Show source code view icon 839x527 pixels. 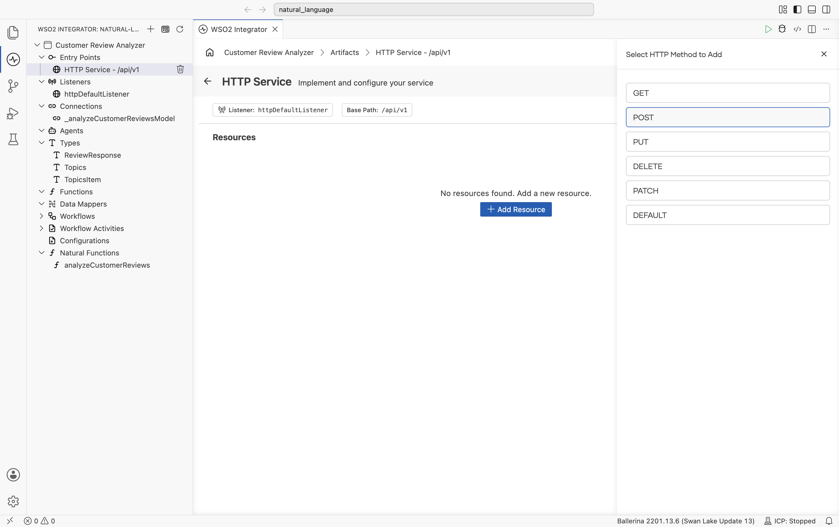coord(797,29)
